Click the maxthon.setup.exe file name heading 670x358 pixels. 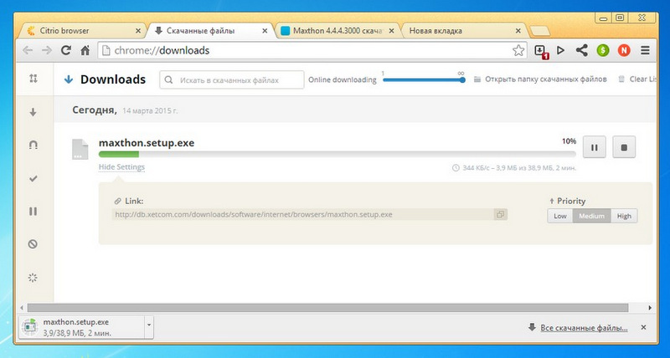pyautogui.click(x=147, y=143)
